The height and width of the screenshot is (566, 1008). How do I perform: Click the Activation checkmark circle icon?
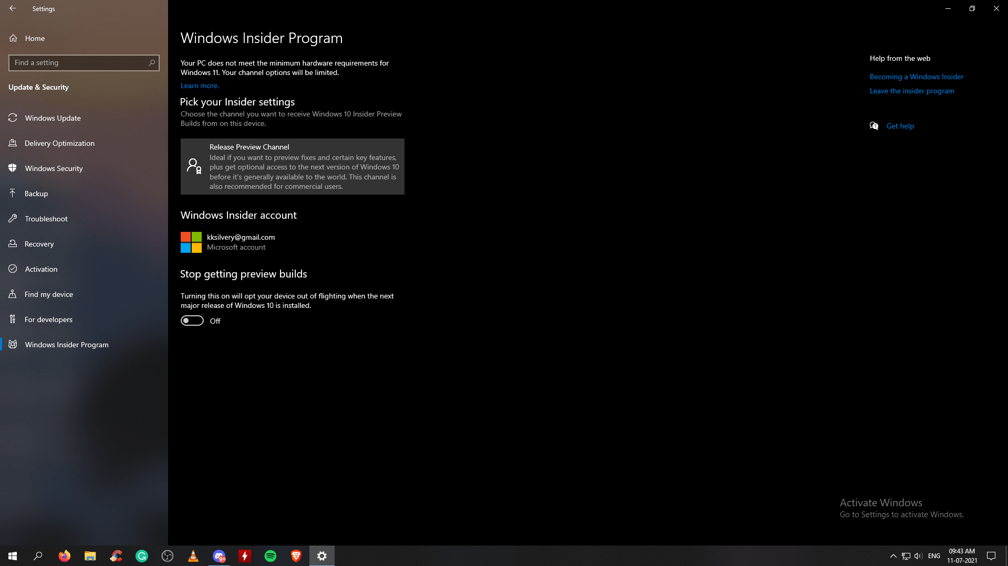[13, 269]
